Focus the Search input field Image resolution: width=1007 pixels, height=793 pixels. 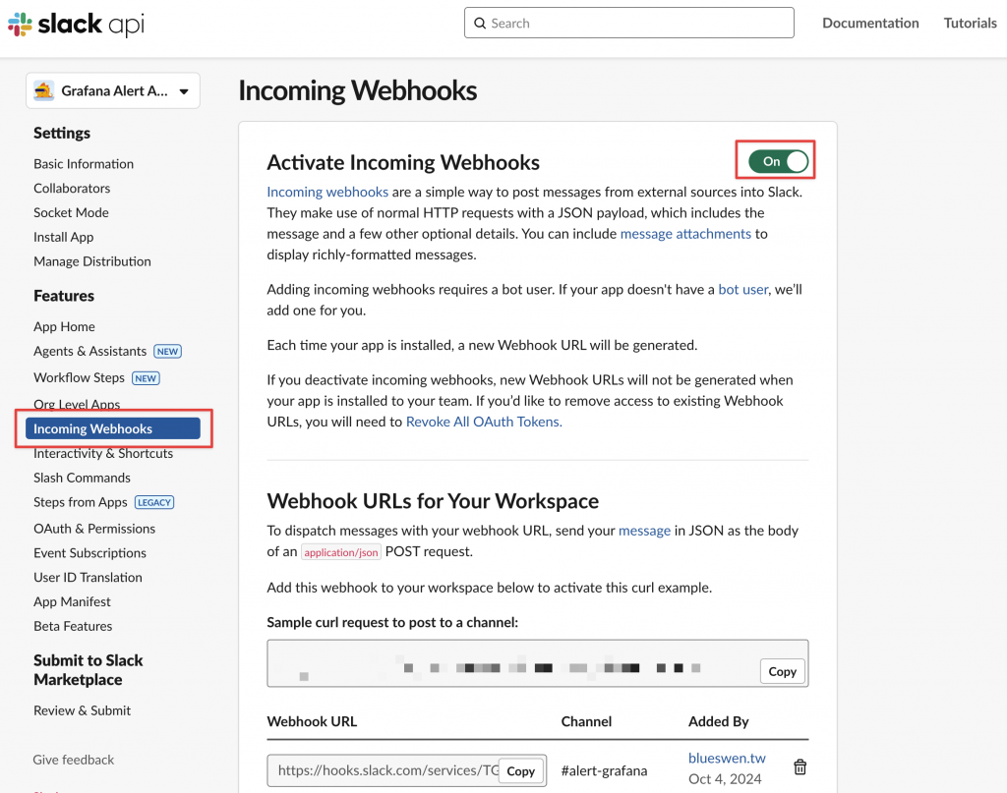[629, 24]
